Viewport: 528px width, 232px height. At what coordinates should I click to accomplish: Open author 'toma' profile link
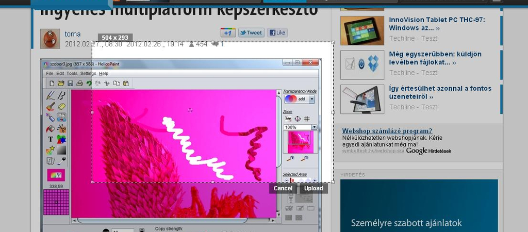click(73, 34)
